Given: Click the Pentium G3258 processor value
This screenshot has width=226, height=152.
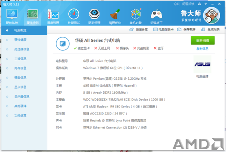Looking at the screenshot, I should pyautogui.click(x=115, y=79).
